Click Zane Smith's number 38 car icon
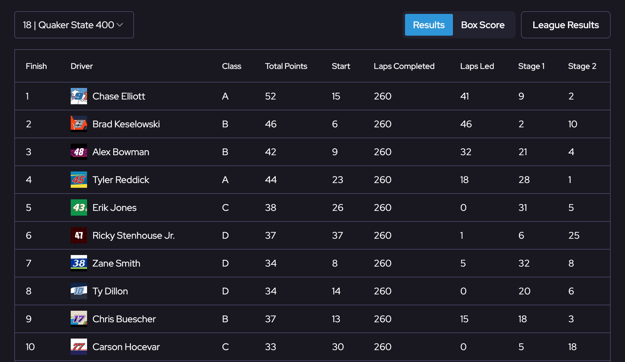The height and width of the screenshot is (362, 625). tap(79, 263)
